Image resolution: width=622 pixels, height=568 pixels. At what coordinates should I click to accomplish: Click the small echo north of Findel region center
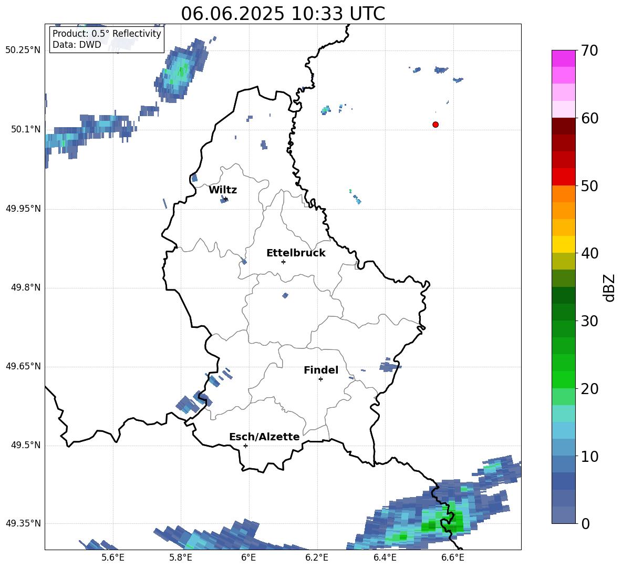tap(285, 295)
